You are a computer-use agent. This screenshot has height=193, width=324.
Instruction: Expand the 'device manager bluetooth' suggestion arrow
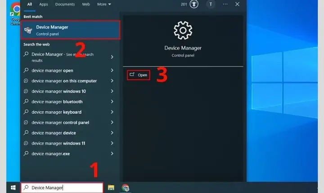pos(112,101)
